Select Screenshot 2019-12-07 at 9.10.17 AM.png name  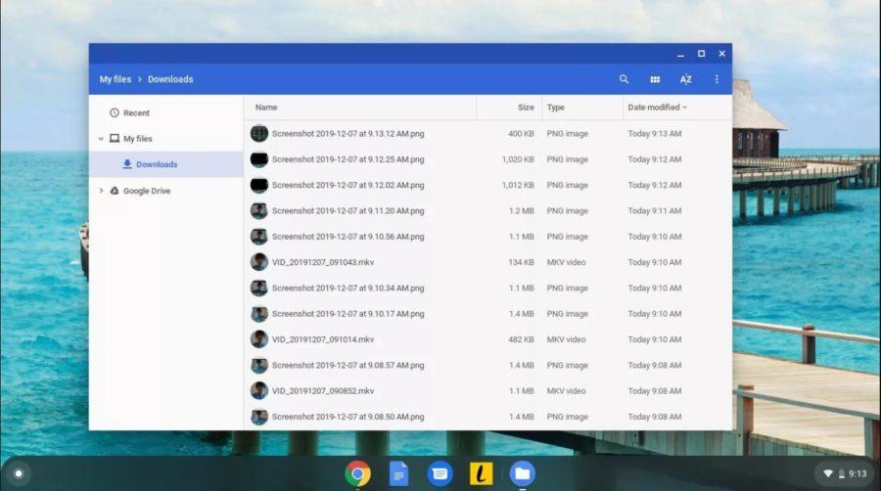tap(348, 314)
